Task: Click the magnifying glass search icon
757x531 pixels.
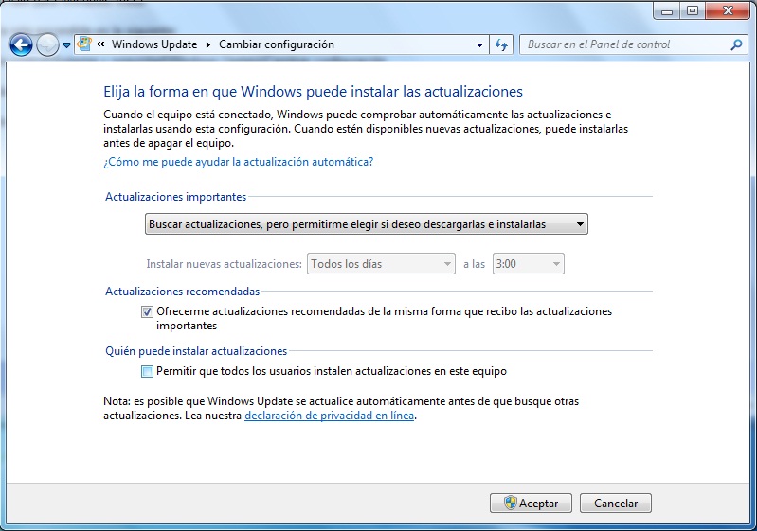Action: [x=736, y=44]
